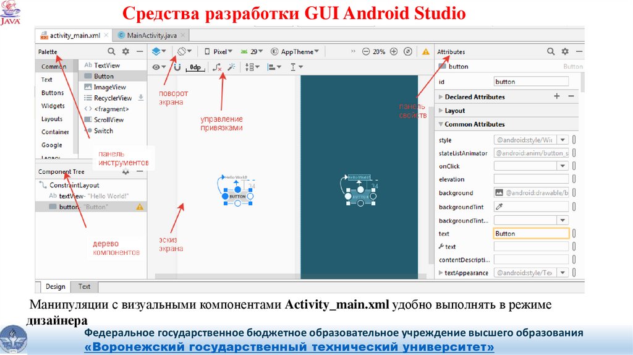Image resolution: width=633 pixels, height=355 pixels.
Task: Open resource picker beside onClick field
Action: click(x=574, y=166)
